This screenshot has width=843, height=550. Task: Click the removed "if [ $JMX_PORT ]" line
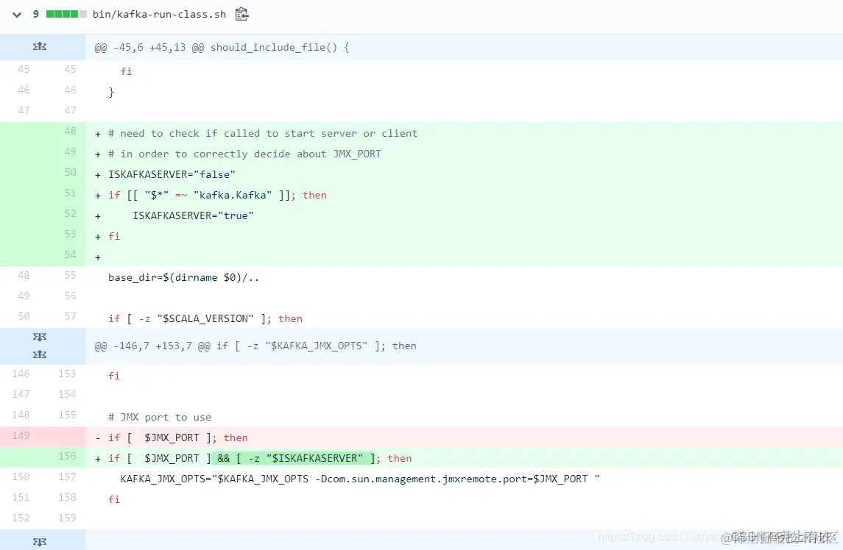(x=178, y=438)
